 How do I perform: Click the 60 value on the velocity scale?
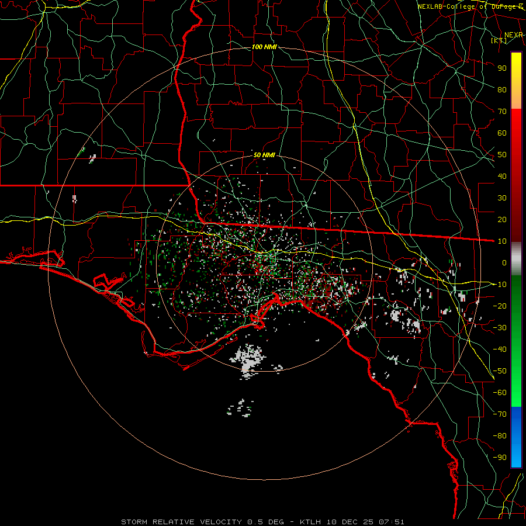point(502,133)
